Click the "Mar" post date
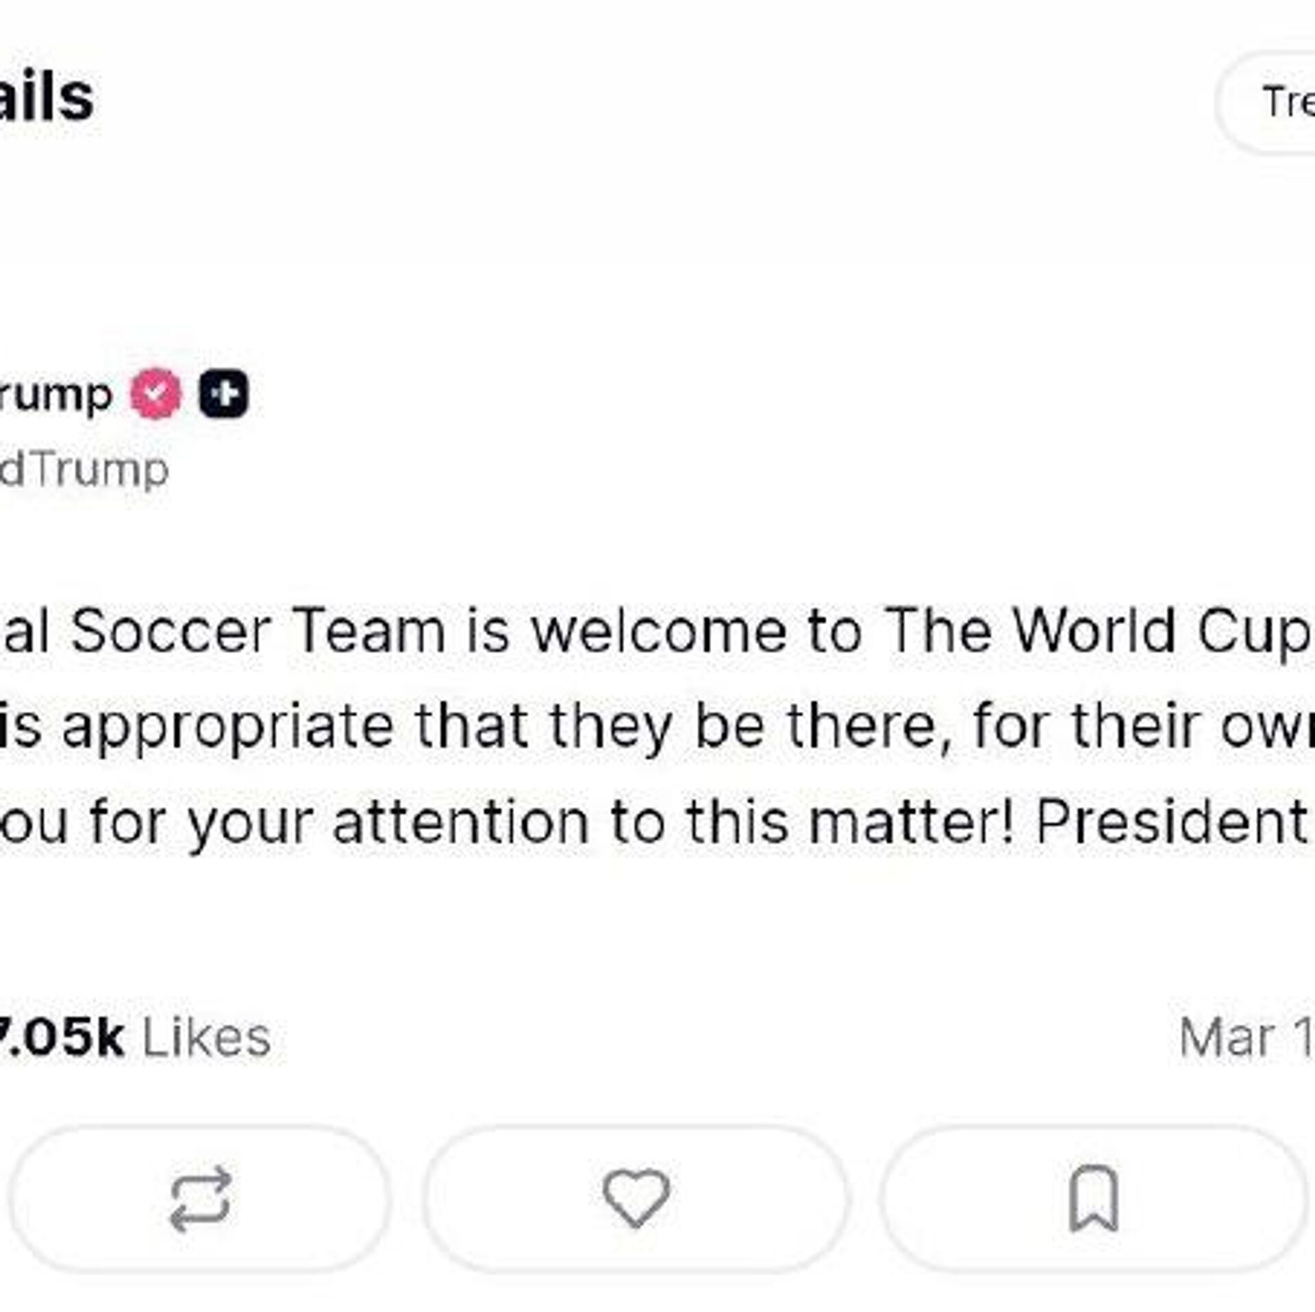The image size is (1315, 1312). click(1226, 1039)
